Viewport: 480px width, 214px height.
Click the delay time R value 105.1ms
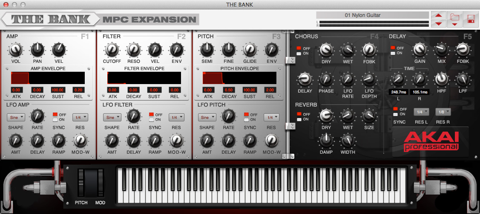(x=420, y=92)
